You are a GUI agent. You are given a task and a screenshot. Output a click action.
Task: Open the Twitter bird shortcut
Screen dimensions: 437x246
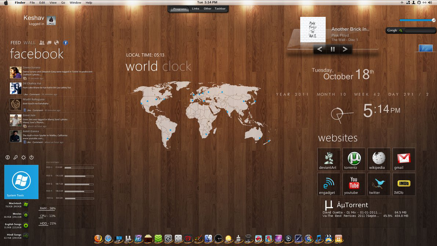click(x=379, y=184)
